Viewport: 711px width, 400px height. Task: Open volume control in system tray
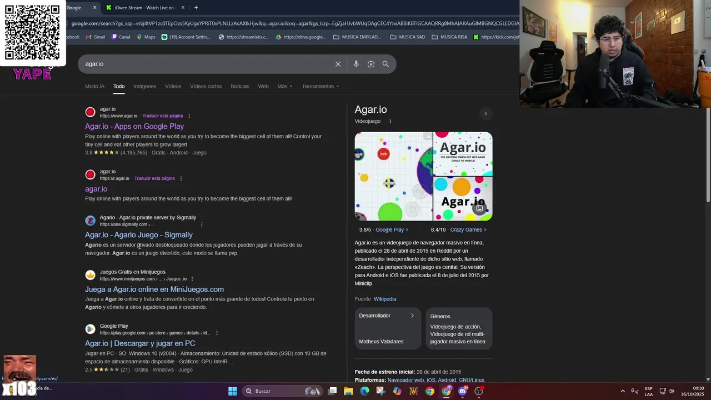tap(672, 391)
